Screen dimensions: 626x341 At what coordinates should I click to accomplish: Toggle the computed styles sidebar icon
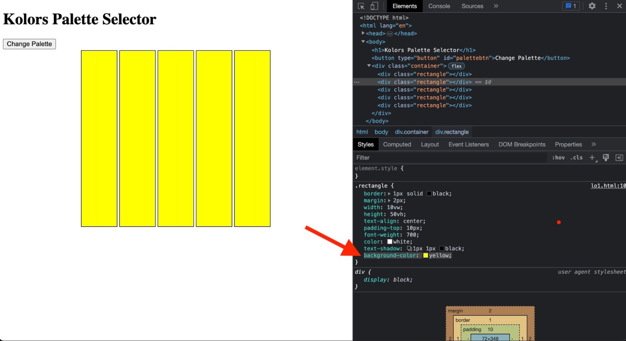(619, 157)
